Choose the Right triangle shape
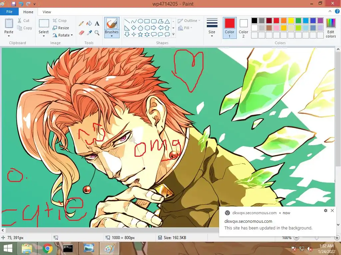 127,28
